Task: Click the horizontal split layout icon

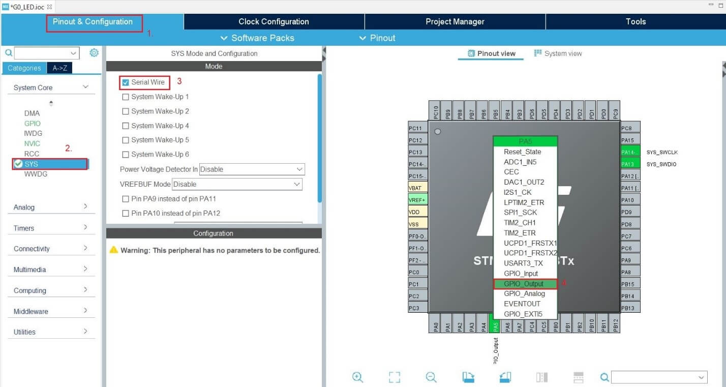Action: (579, 377)
